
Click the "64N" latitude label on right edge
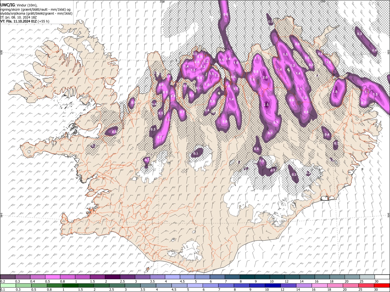(388, 215)
